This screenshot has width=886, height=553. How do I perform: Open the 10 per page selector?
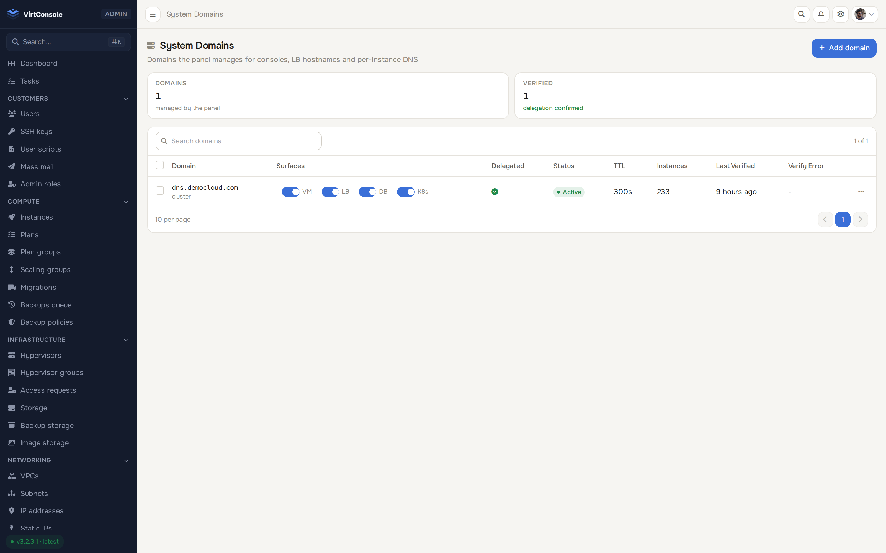point(173,220)
